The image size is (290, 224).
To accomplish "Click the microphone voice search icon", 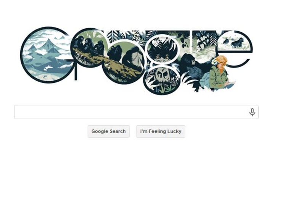I will click(252, 112).
